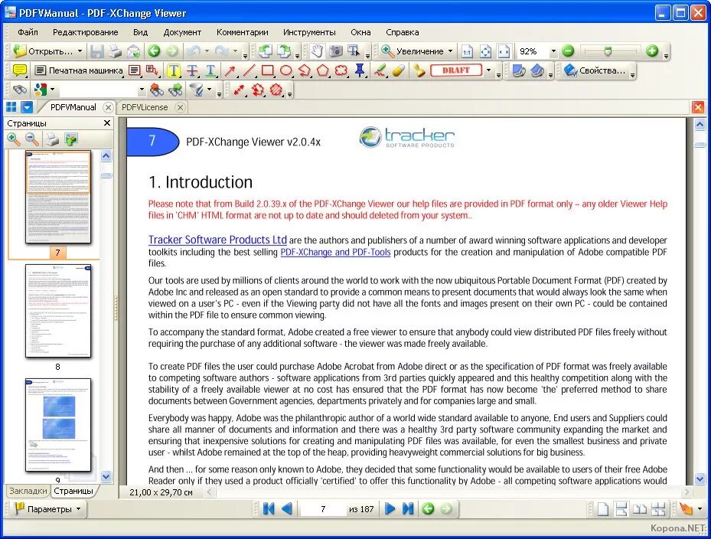Select the Cloud drawing tool
Viewport: 711px width, 539px height.
(x=341, y=70)
